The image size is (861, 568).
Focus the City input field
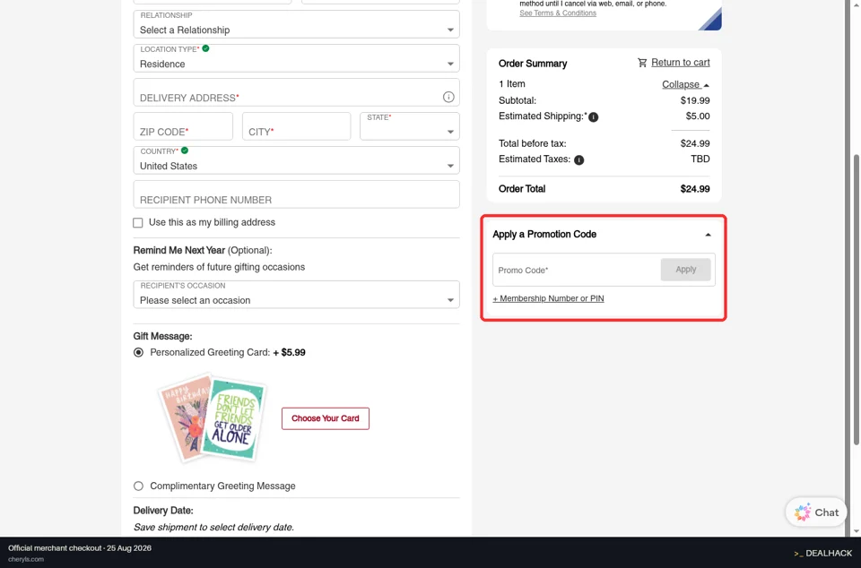click(x=297, y=126)
